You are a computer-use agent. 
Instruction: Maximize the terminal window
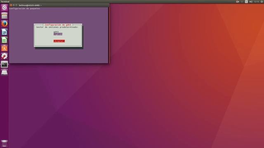(x=16, y=5)
